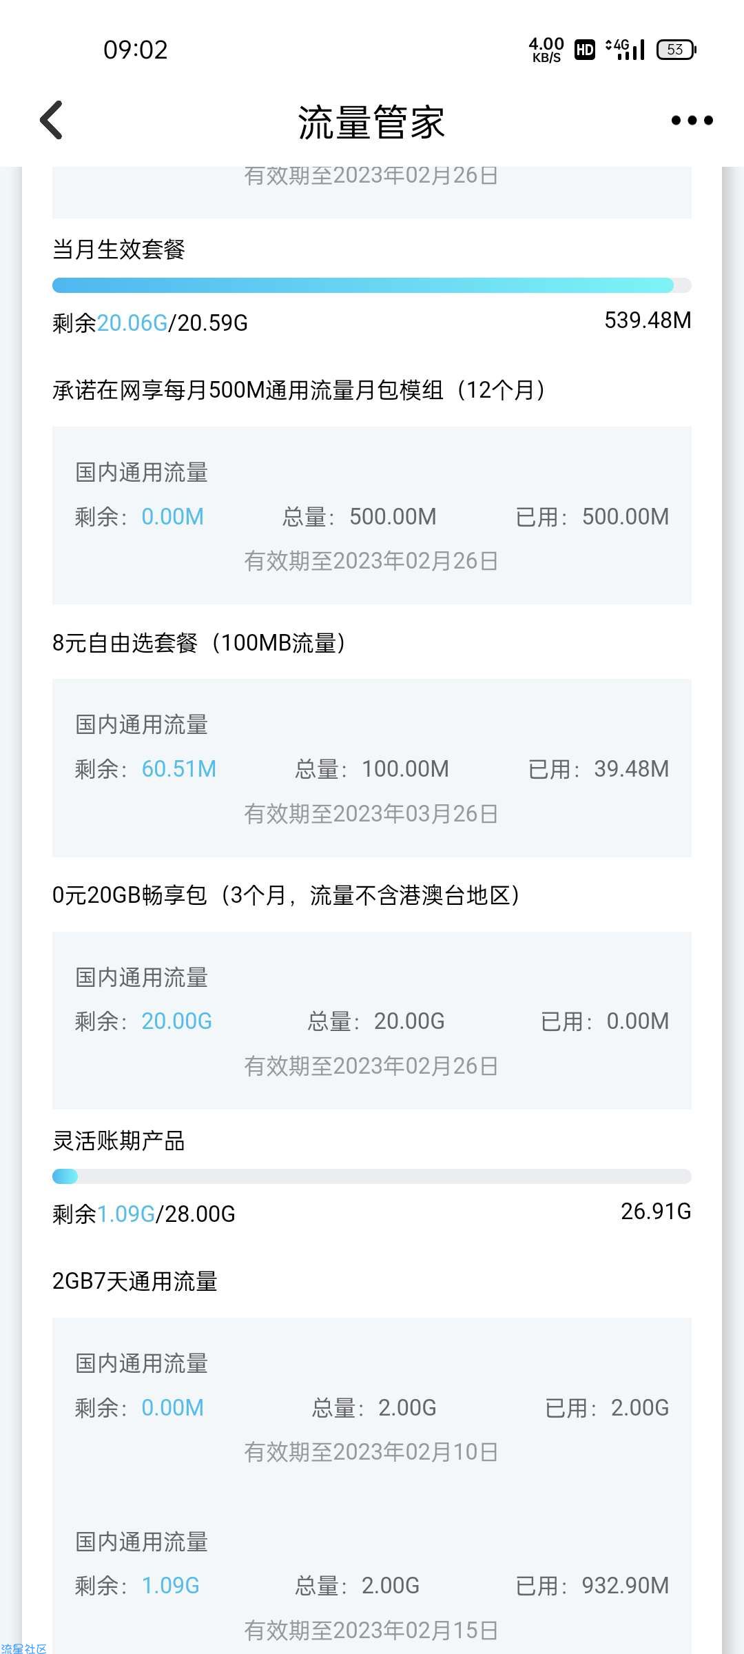Tap the 流量管家 page title
The image size is (744, 1654).
(x=371, y=122)
